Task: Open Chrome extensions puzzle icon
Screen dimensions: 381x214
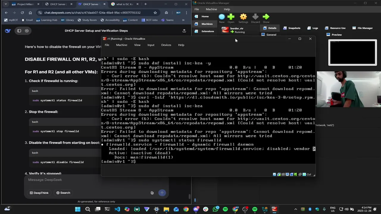Action: pyautogui.click(x=166, y=13)
